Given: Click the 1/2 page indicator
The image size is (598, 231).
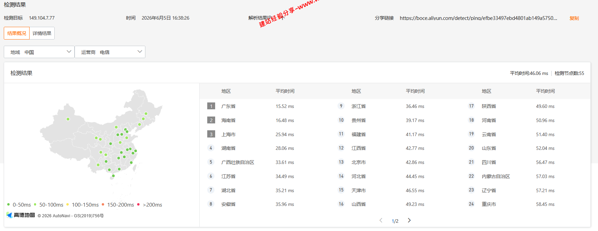Looking at the screenshot, I should click(395, 221).
